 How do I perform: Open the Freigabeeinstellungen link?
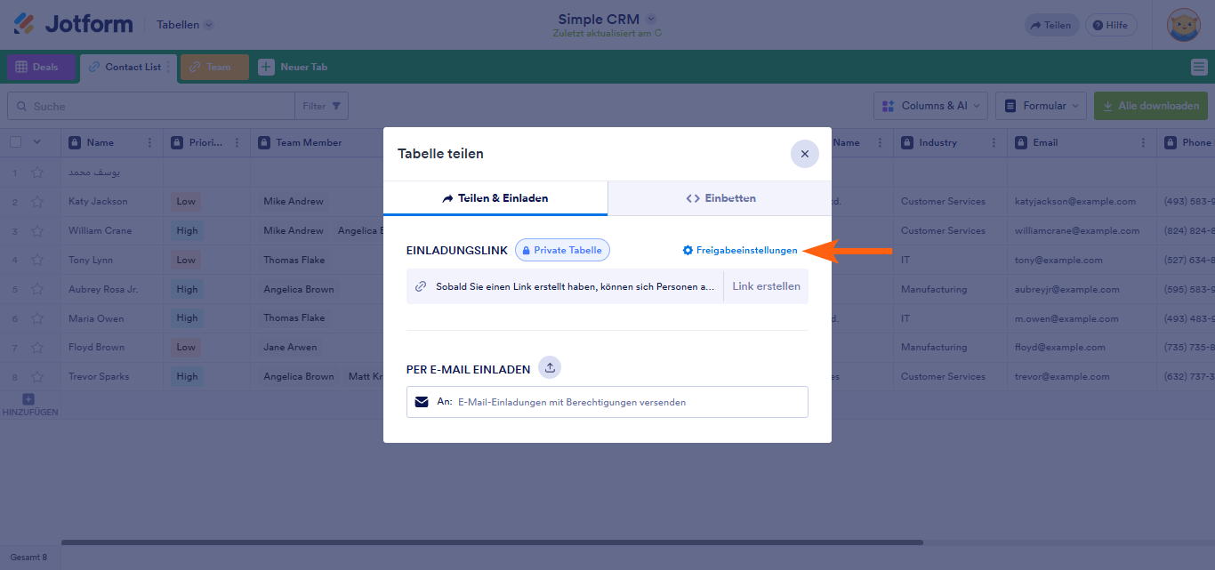[740, 251]
